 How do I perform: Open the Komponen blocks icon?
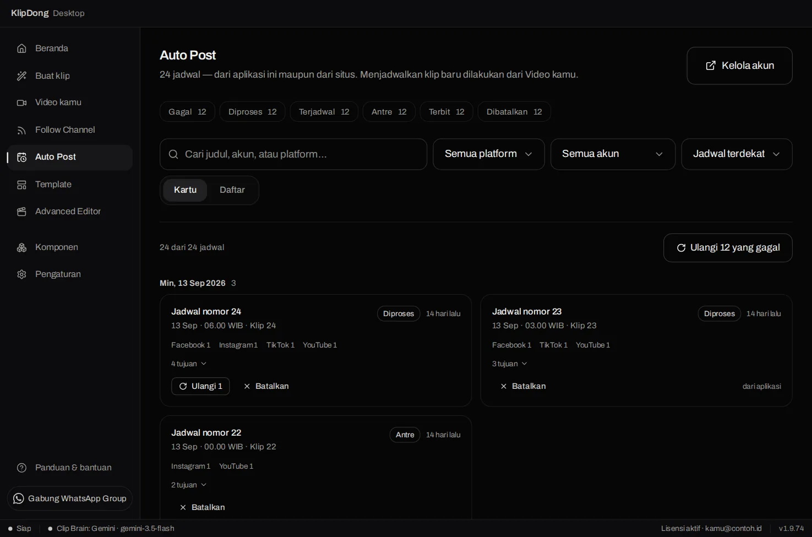[x=21, y=247]
